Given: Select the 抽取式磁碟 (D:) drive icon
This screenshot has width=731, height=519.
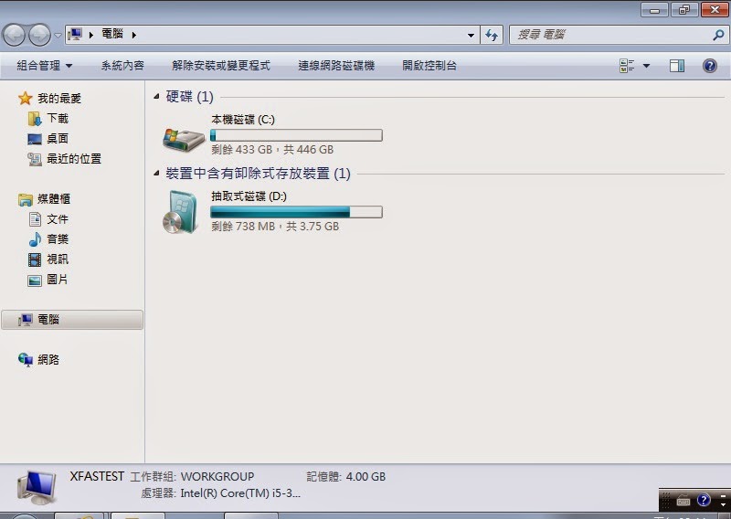Looking at the screenshot, I should click(x=180, y=212).
